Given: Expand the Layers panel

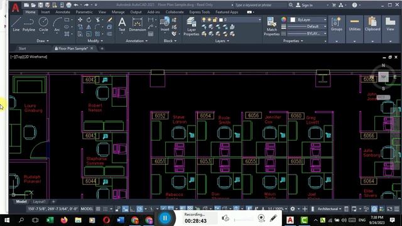Looking at the screenshot, I should (222, 41).
